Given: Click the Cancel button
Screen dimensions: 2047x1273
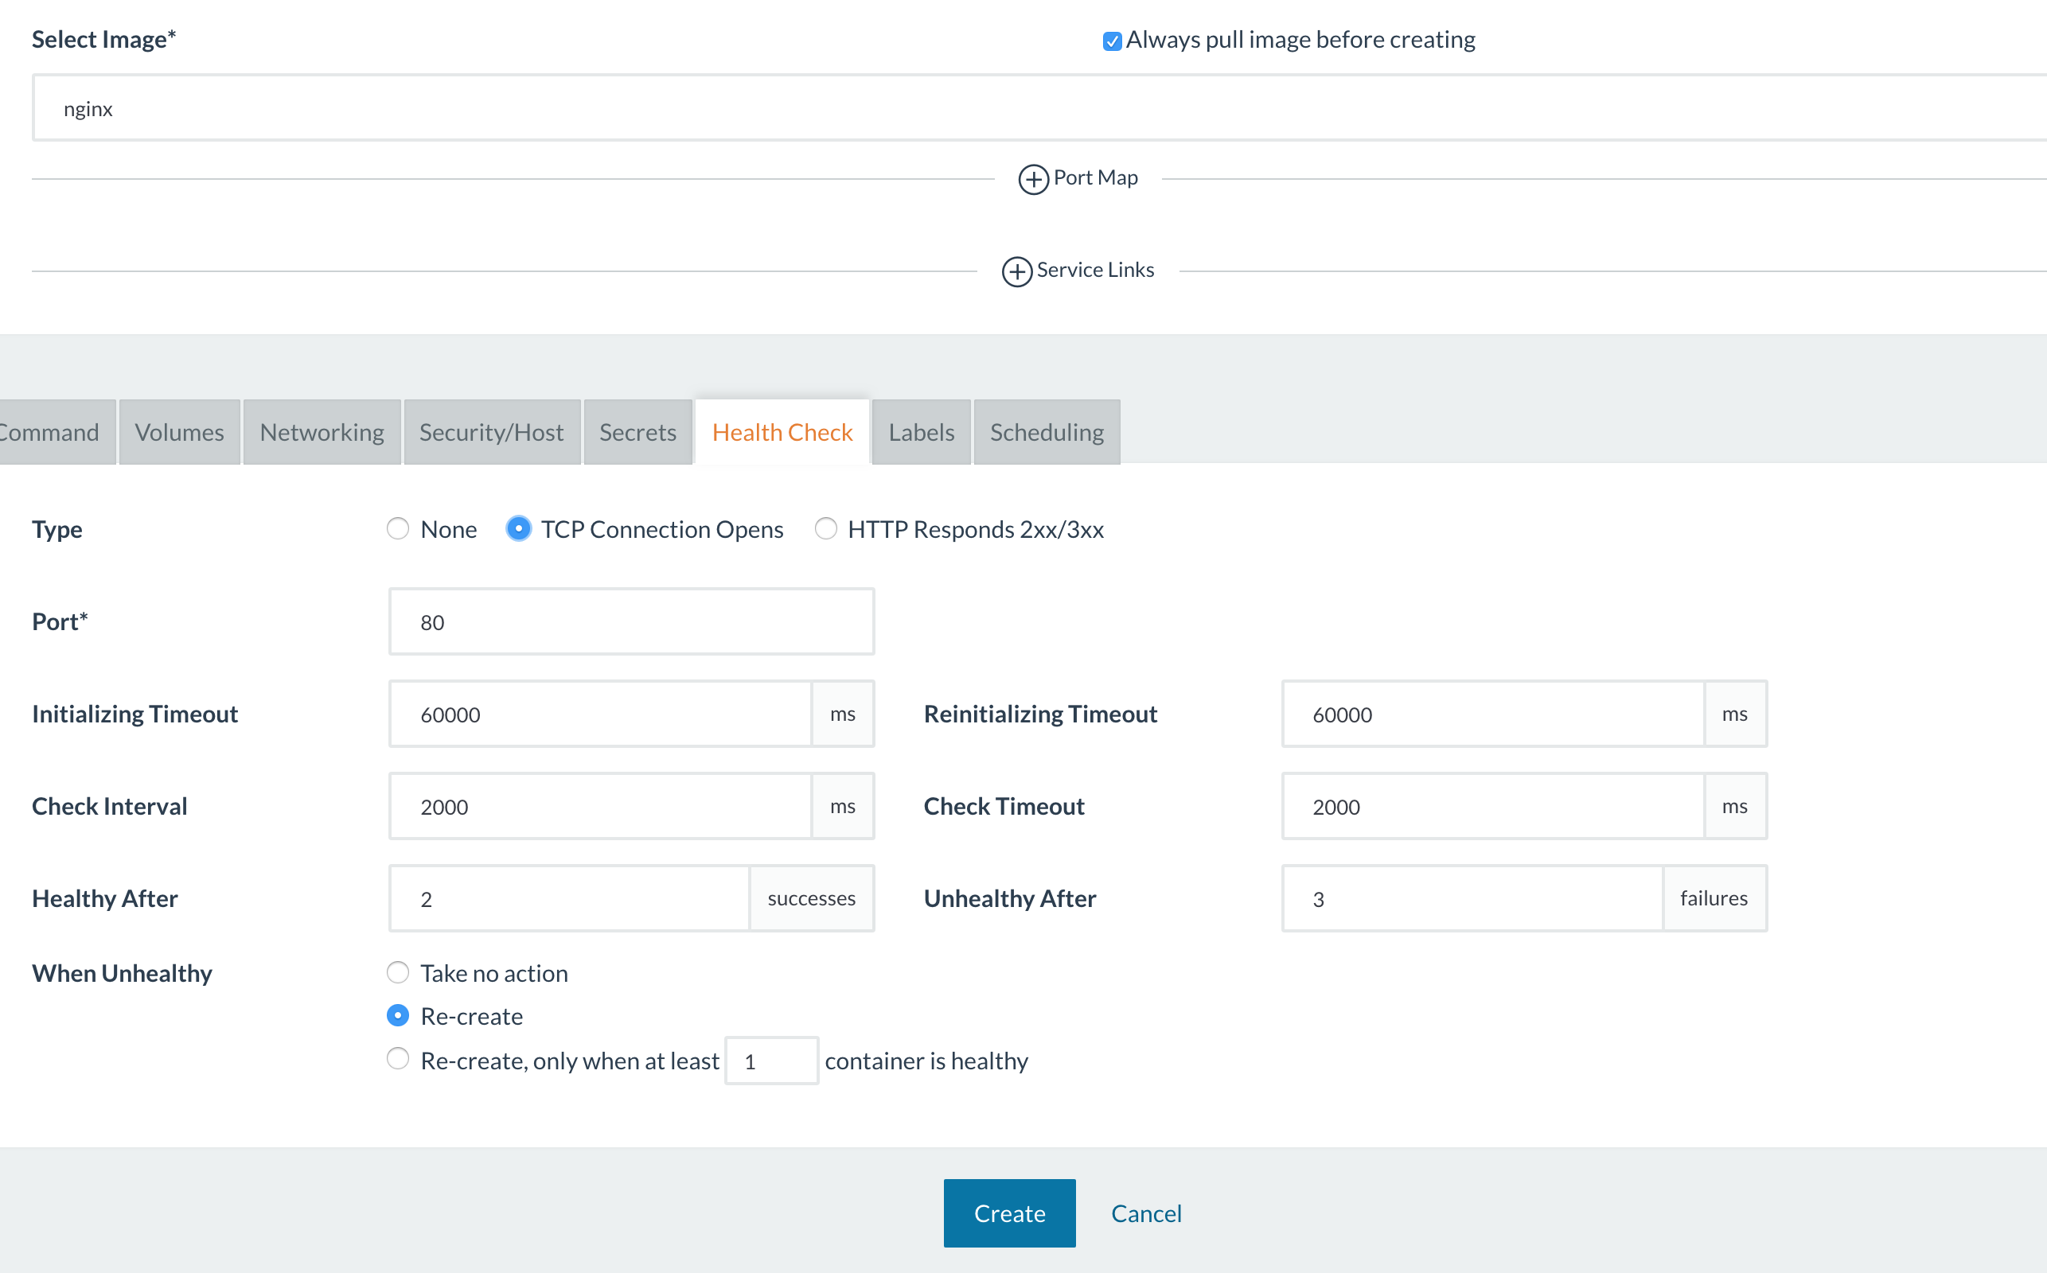Looking at the screenshot, I should tap(1147, 1213).
